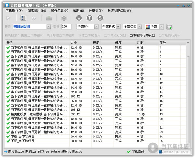
Task: Expand the 全部尺寸 size dropdown
Action: (96, 27)
